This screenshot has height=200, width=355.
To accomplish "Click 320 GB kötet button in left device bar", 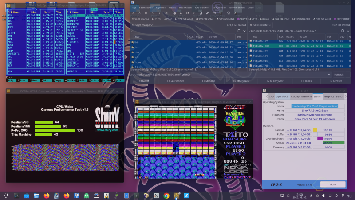I will (x=184, y=19).
